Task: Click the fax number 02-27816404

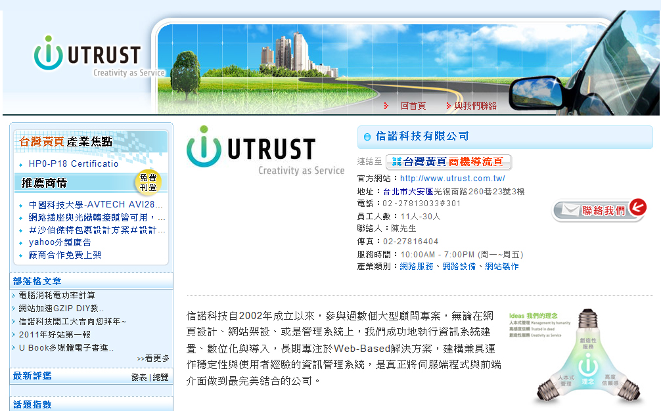Action: pyautogui.click(x=411, y=242)
